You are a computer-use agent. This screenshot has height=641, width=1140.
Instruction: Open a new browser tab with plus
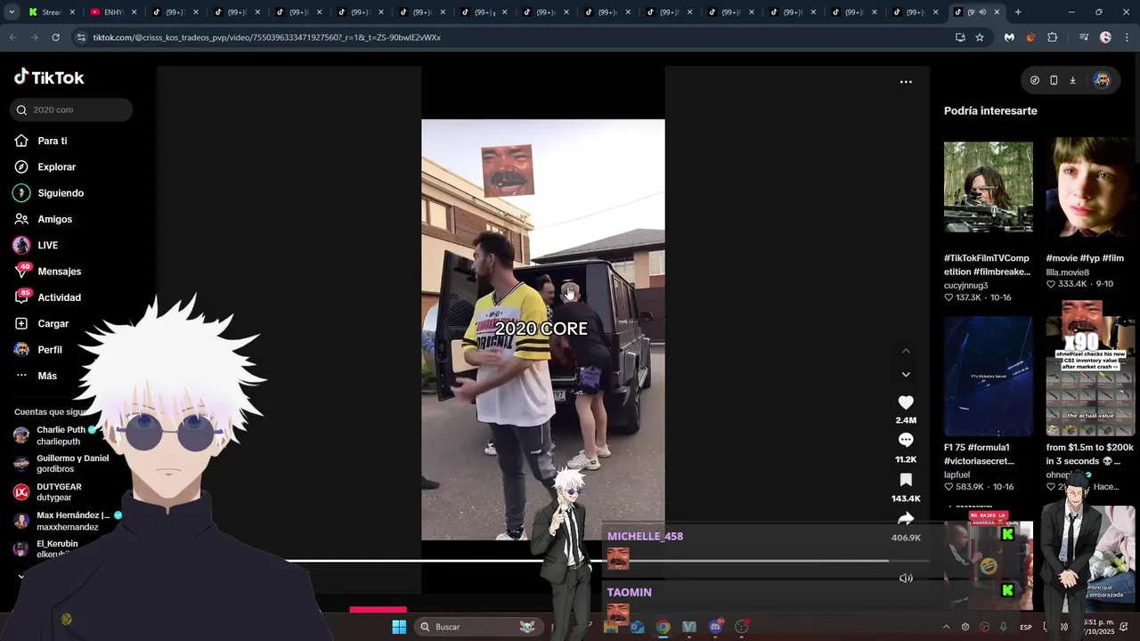coord(1018,12)
